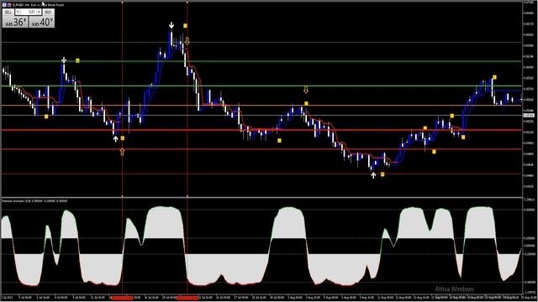Viewport: 538px width, 302px height.
Task: Click the BUY button in one-click trading panel
Action: (49, 12)
